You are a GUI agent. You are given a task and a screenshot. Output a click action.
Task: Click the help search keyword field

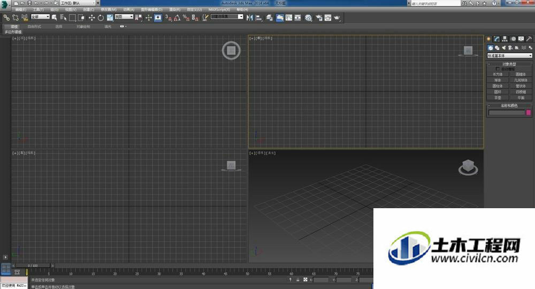click(435, 3)
